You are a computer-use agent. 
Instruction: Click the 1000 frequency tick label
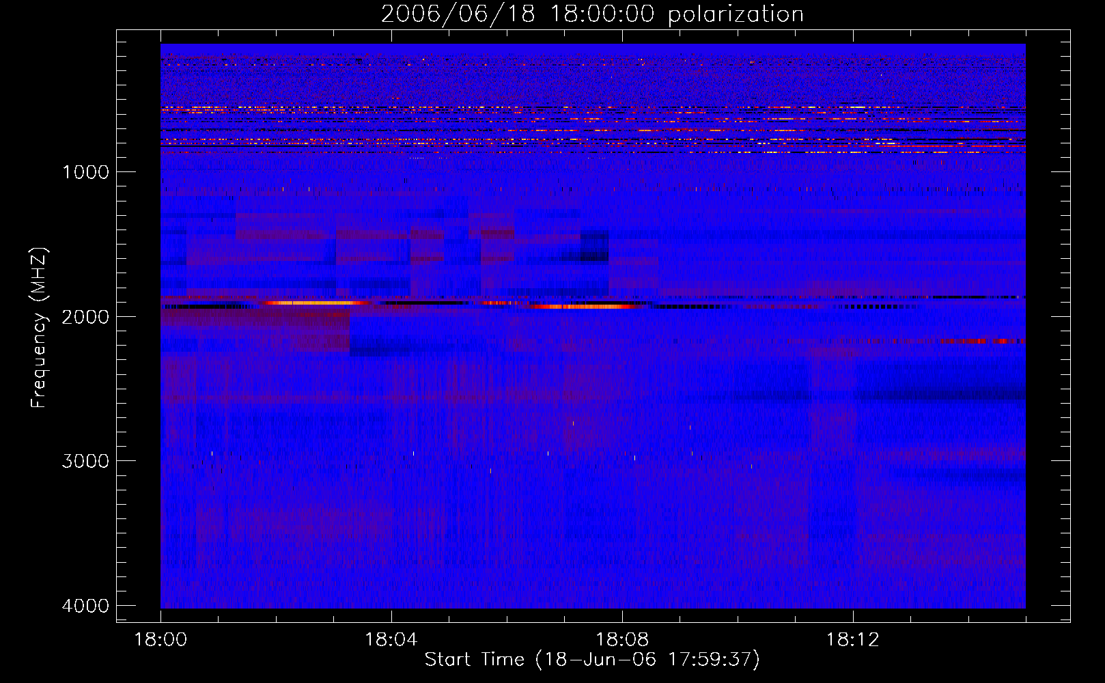(x=85, y=172)
